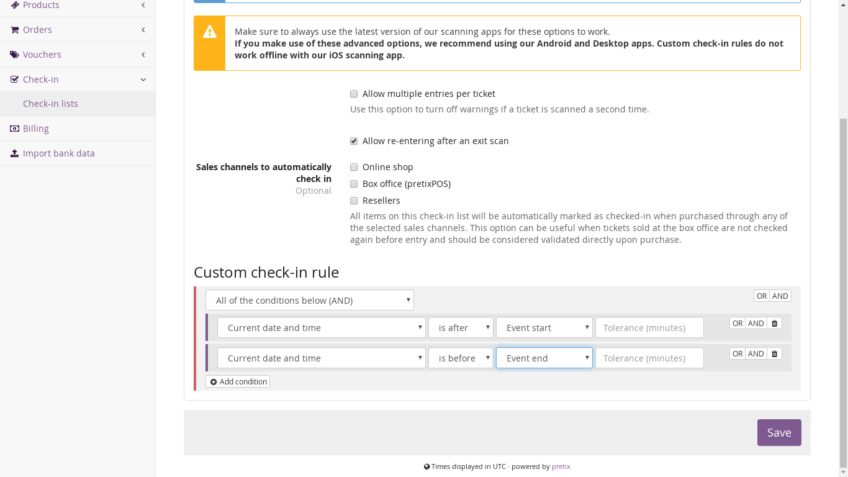Tick the Online shop sales channel
848x477 pixels.
coord(354,167)
